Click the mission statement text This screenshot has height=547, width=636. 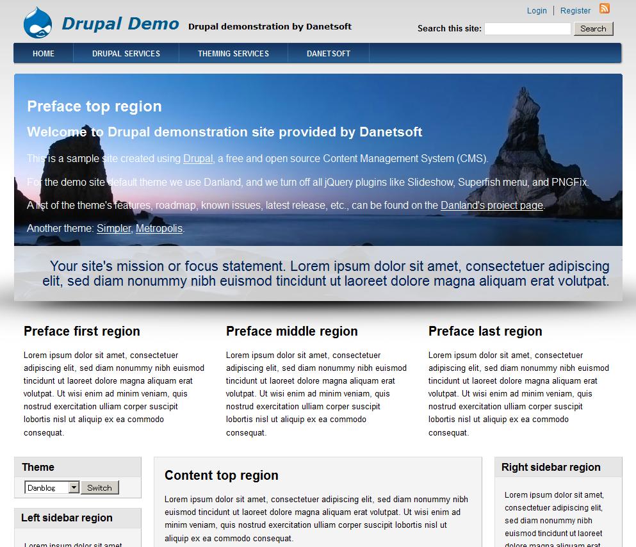326,273
